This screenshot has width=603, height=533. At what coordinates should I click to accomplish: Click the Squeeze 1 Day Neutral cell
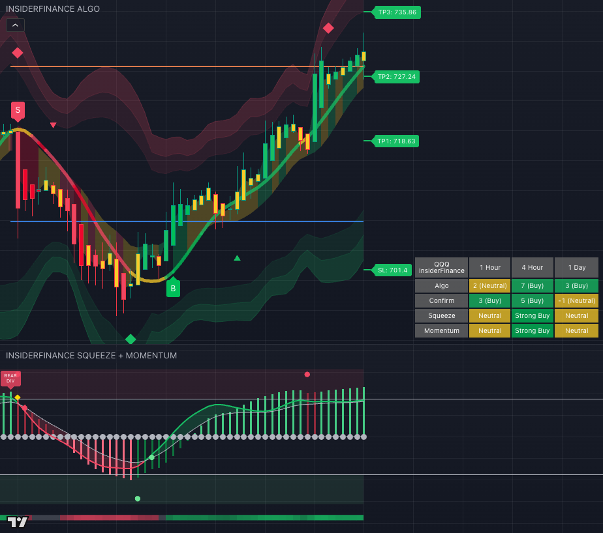(576, 315)
